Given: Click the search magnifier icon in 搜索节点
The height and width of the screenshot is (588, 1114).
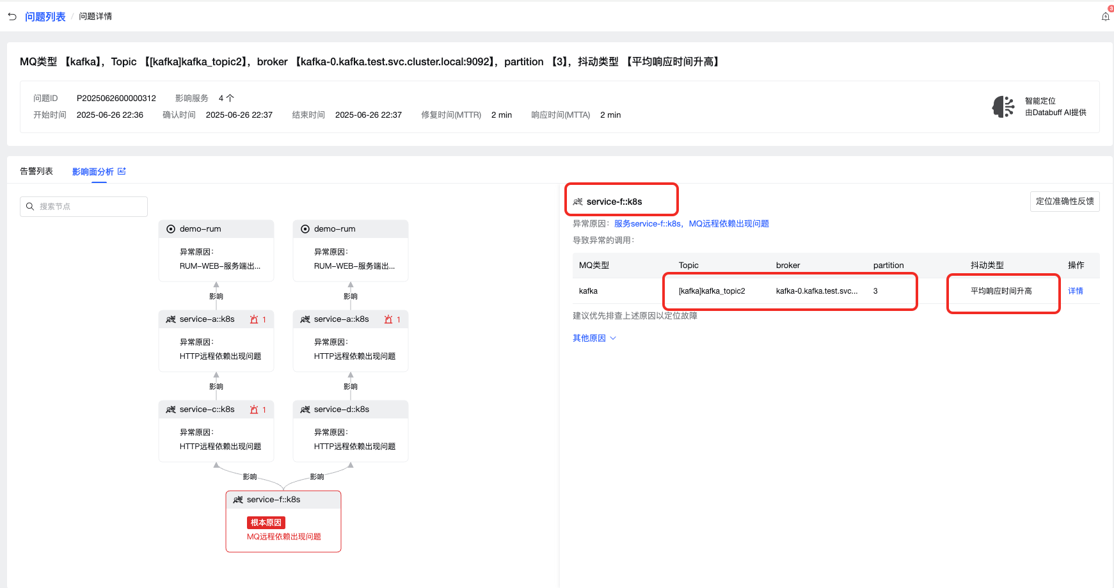Looking at the screenshot, I should 30,207.
